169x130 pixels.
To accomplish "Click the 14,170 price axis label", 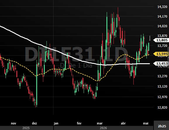I will pyautogui.click(x=162, y=16).
